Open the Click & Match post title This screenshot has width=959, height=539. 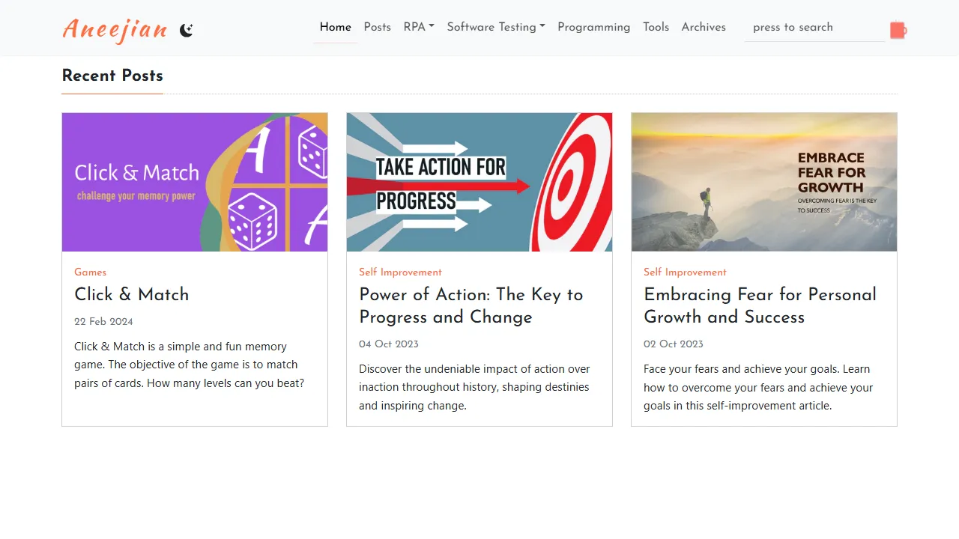[x=132, y=294]
